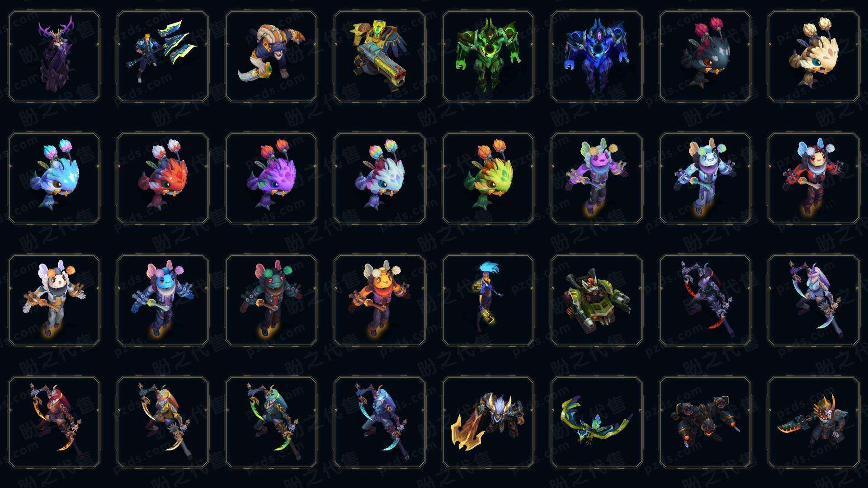Select the purple antlered dark creature tile
This screenshot has width=868, height=488.
(x=54, y=56)
